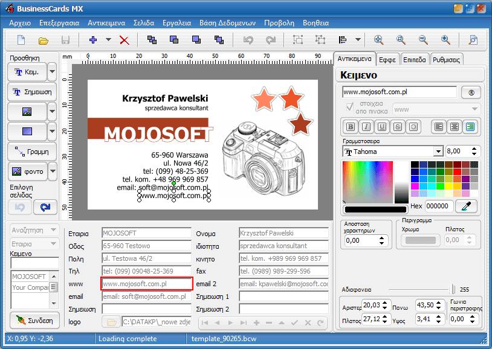Click the highlighted right text alignment button
Viewport: 492px width, 349px height.
[470, 127]
